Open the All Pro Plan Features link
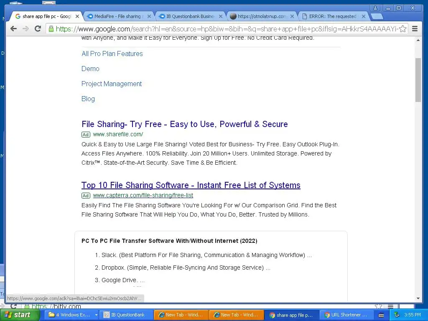428x321 pixels. 112,53
